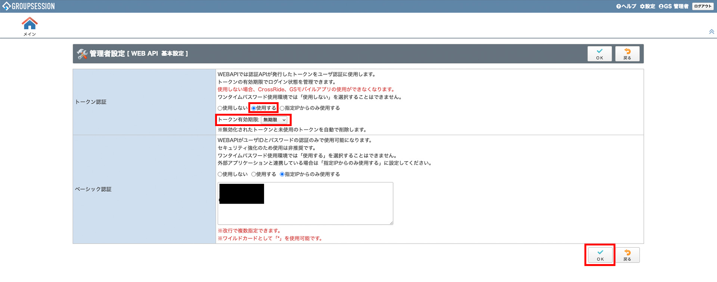Screen dimensions: 717x282
Task: Collapse header with double-chevron icon
Action: click(711, 32)
